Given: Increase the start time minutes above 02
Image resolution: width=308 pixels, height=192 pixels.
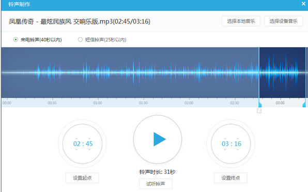Looking at the screenshot, I should (x=76, y=139).
